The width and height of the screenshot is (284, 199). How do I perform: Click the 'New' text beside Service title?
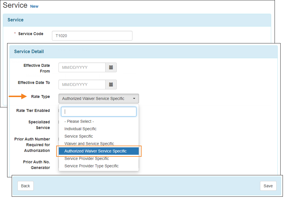[34, 6]
